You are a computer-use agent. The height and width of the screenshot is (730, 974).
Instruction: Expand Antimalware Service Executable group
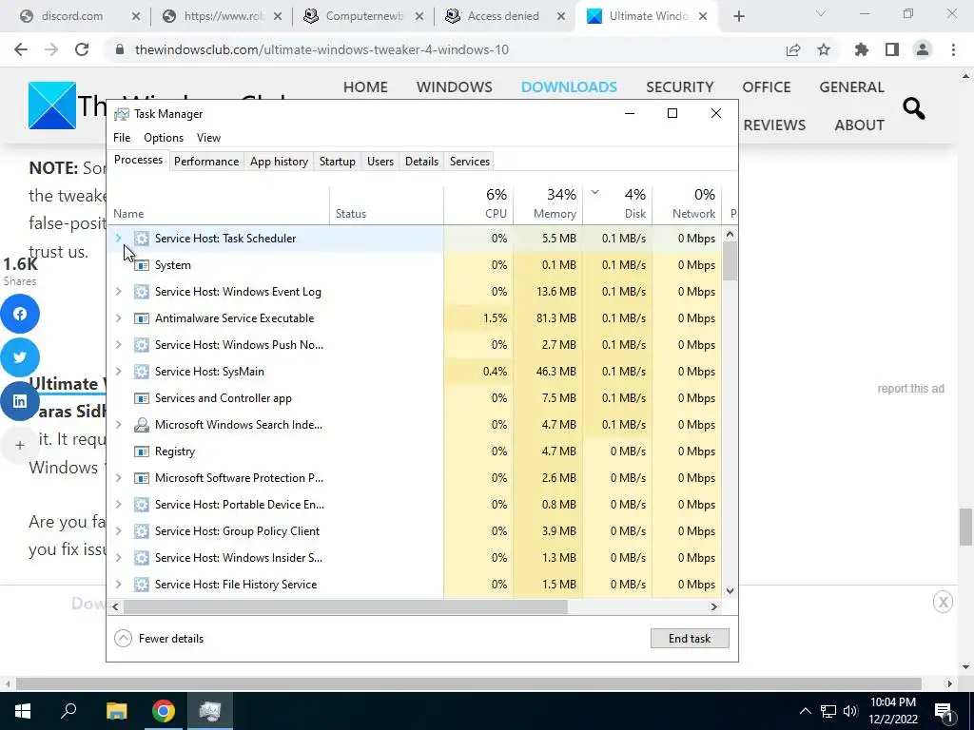[x=119, y=318]
